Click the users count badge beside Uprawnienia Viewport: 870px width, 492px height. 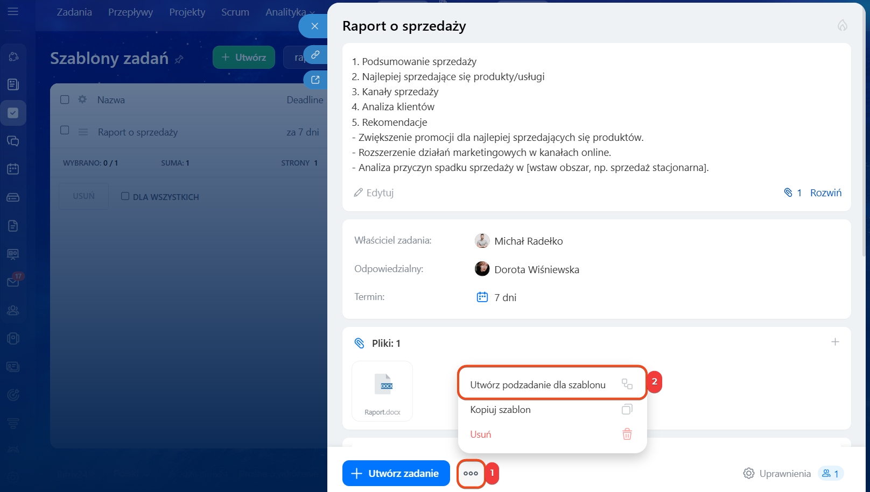pos(831,473)
